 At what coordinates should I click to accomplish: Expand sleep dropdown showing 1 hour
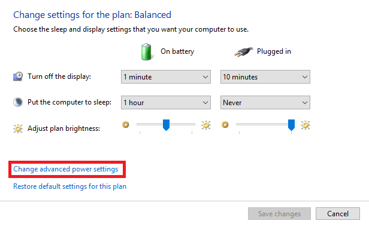(166, 103)
